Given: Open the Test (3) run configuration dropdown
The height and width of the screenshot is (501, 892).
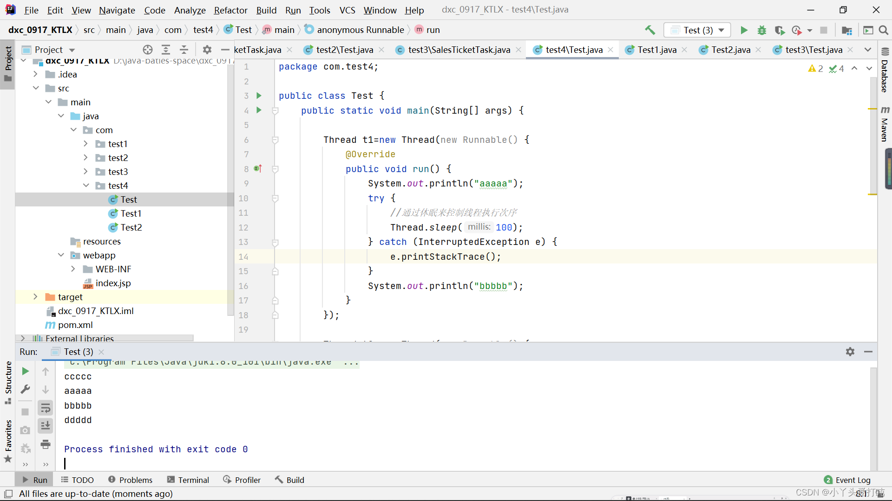Looking at the screenshot, I should (697, 30).
